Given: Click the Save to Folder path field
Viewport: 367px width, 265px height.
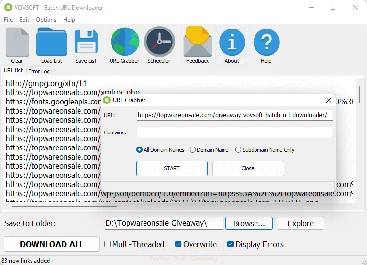Looking at the screenshot, I should (163, 223).
